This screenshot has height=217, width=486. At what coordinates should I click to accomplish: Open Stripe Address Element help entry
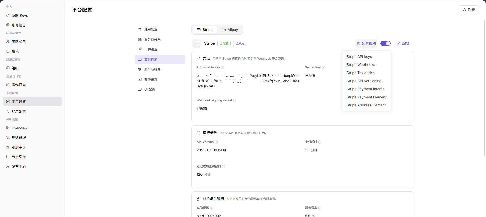pyautogui.click(x=367, y=105)
